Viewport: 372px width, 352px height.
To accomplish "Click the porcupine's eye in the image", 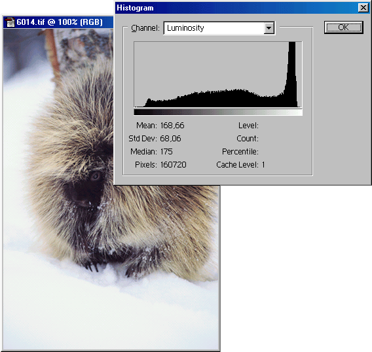I will (96, 176).
